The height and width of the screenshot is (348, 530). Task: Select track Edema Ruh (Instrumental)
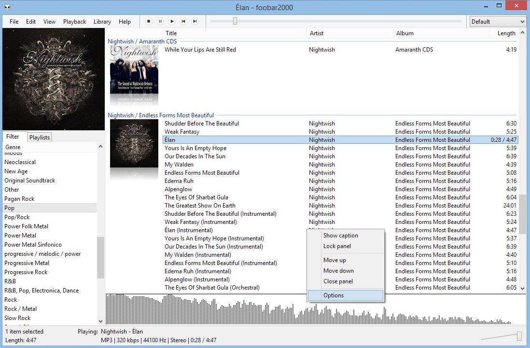[235, 271]
